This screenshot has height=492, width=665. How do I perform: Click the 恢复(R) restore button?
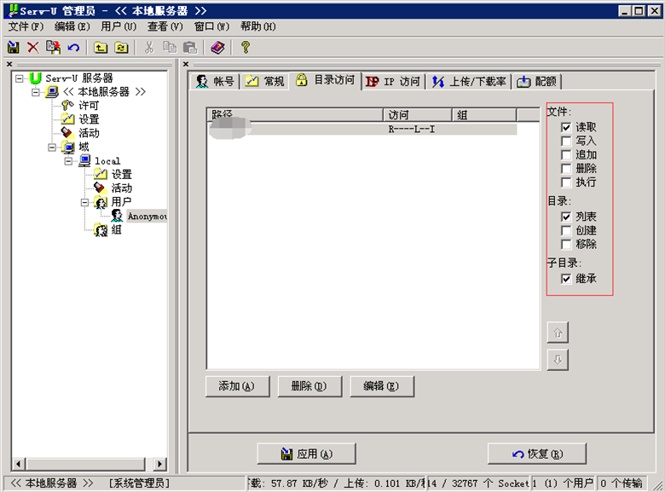pyautogui.click(x=537, y=454)
